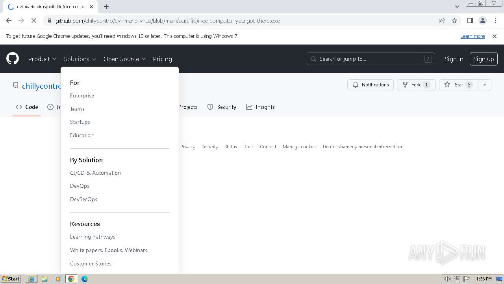Image resolution: width=504 pixels, height=284 pixels.
Task: Dismiss the Chrome update notice
Action: click(495, 36)
